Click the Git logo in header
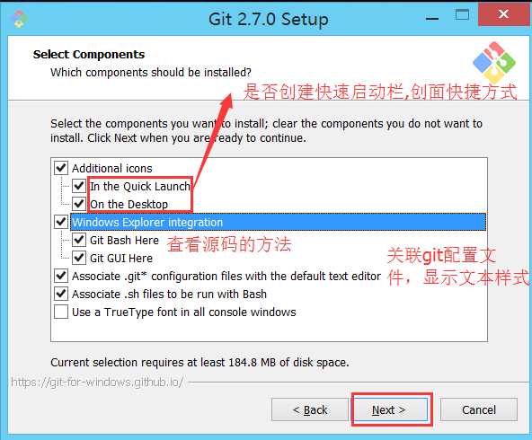 coord(494,63)
